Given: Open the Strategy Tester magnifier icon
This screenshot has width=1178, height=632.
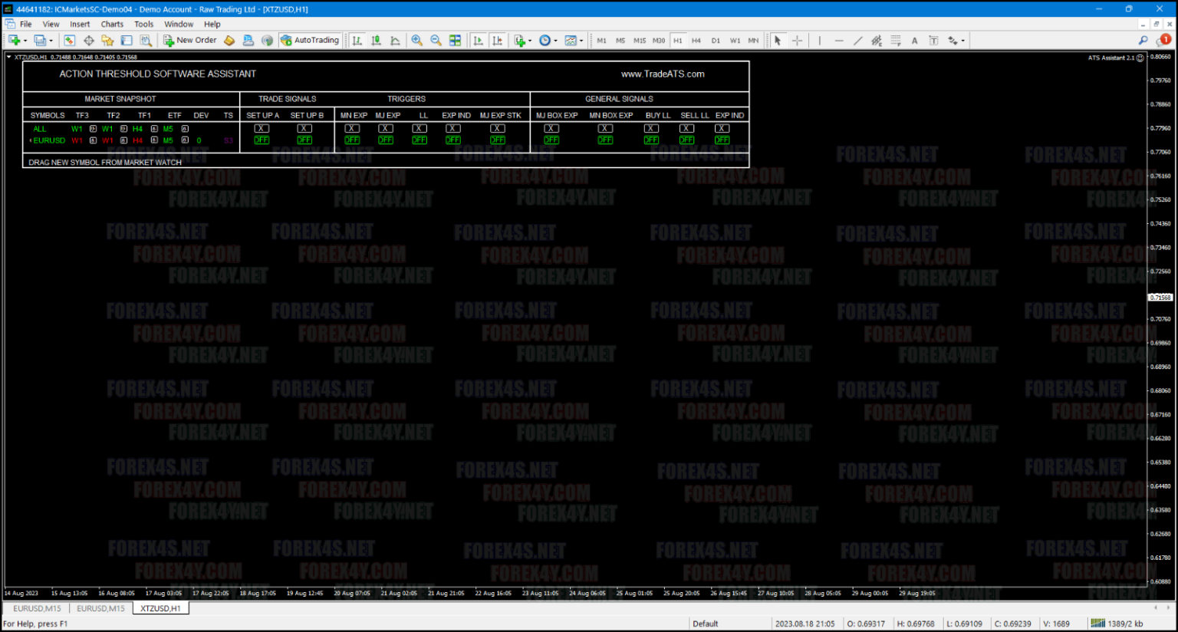Looking at the screenshot, I should pos(146,41).
